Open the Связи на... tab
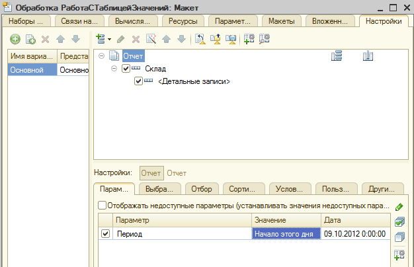The image size is (414, 267). [79, 21]
